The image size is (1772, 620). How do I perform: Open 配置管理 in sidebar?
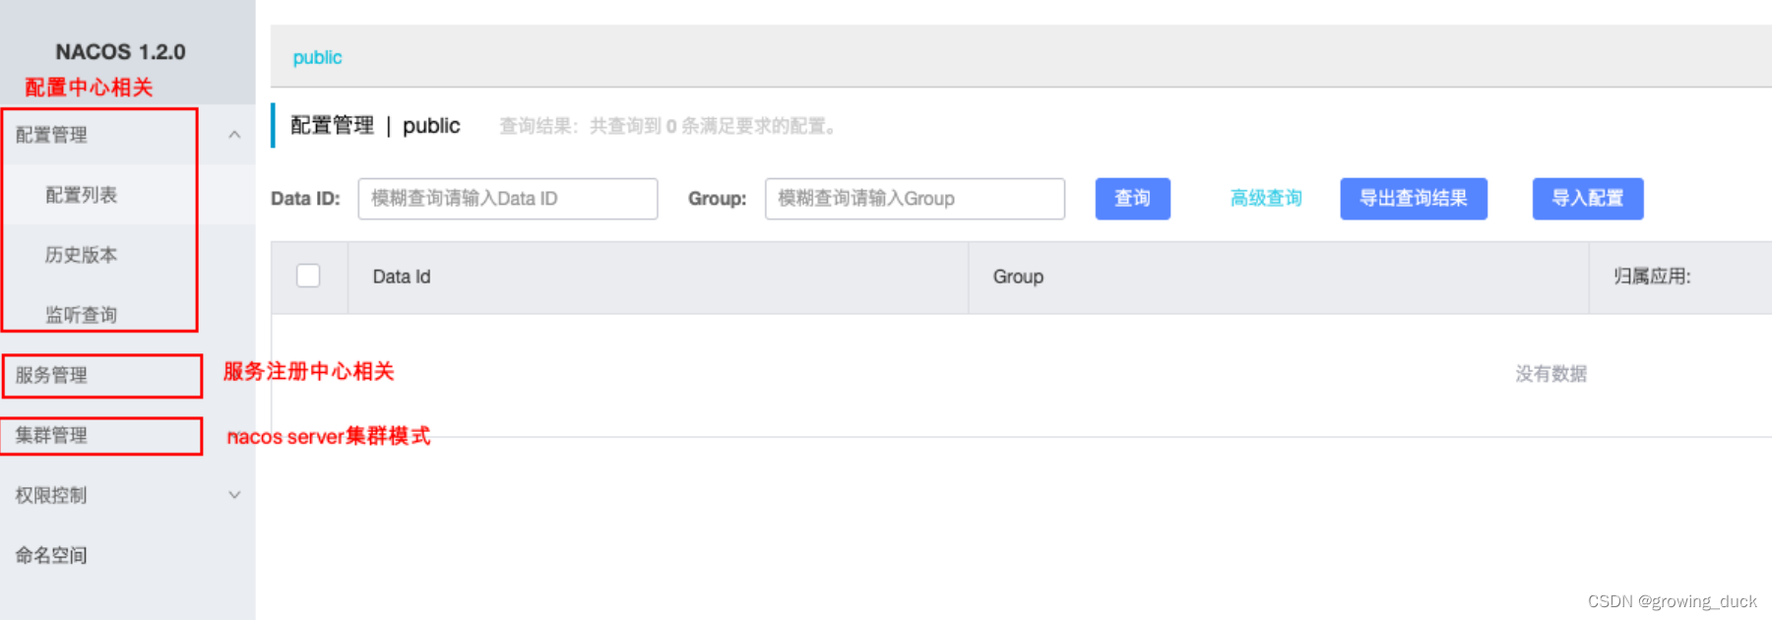coord(51,135)
